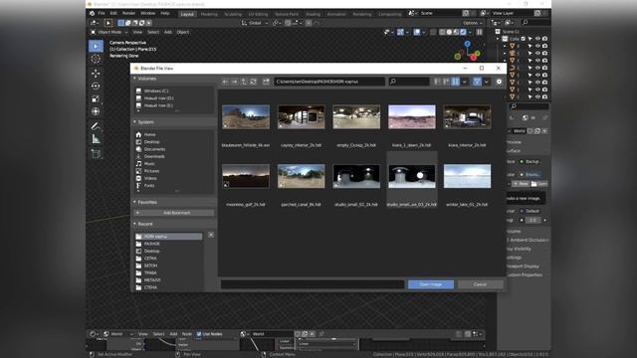Open Desktop shortcut under System
The image size is (637, 358).
coord(152,142)
